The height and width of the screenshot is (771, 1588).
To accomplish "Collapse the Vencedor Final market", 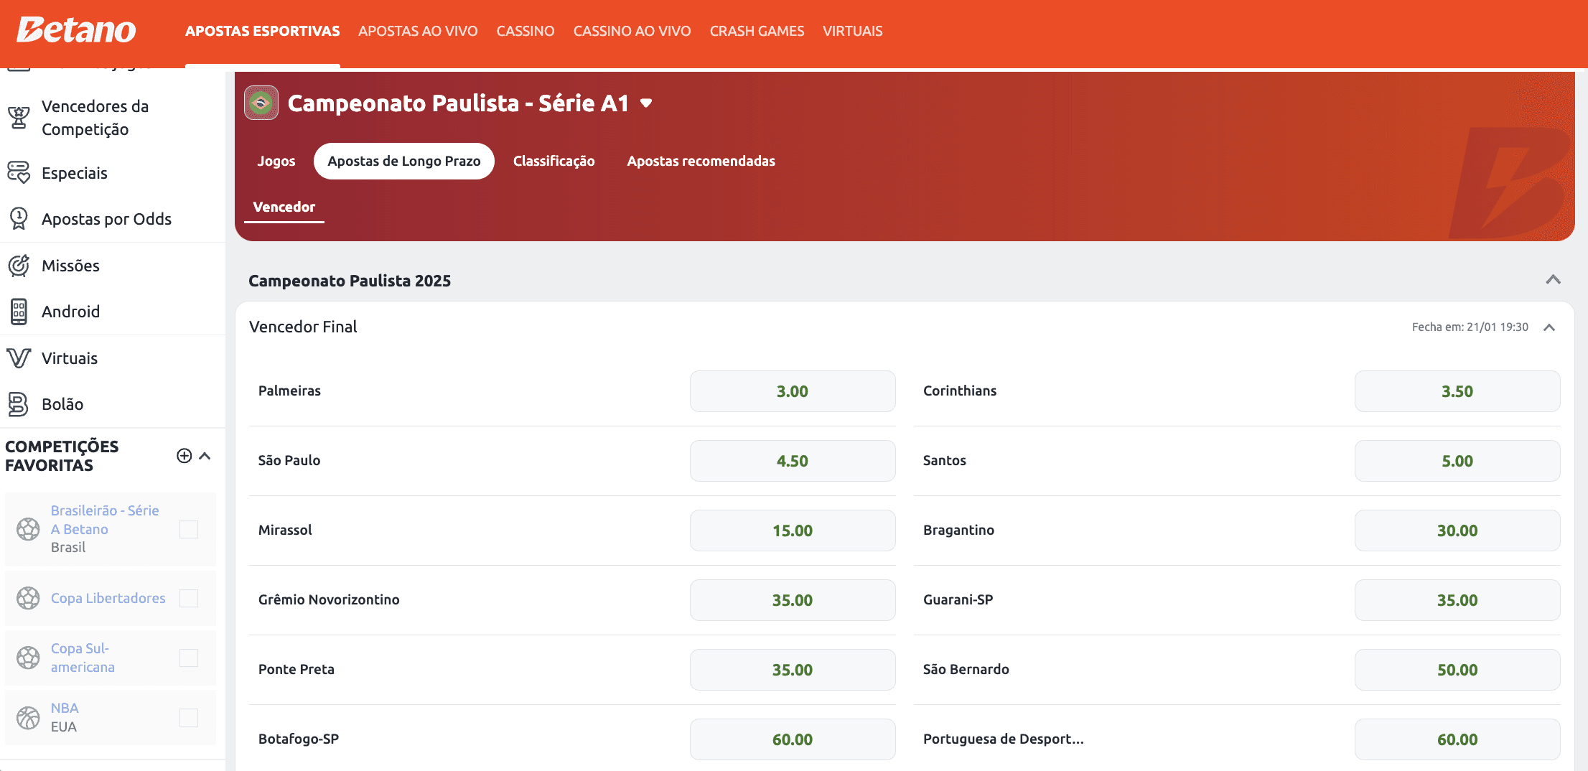I will point(1549,327).
